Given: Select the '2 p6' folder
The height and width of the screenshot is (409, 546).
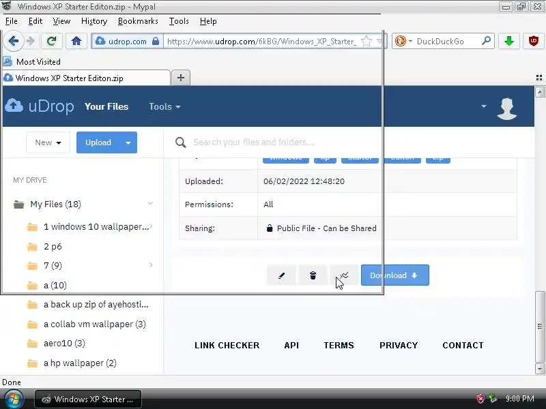Looking at the screenshot, I should [x=53, y=247].
